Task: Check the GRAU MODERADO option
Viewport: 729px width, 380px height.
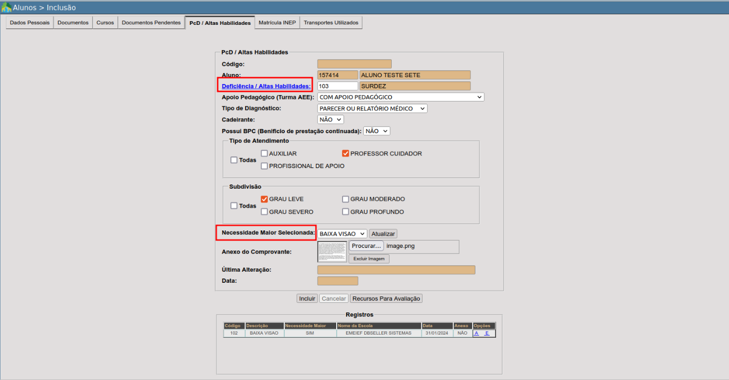Action: (346, 199)
